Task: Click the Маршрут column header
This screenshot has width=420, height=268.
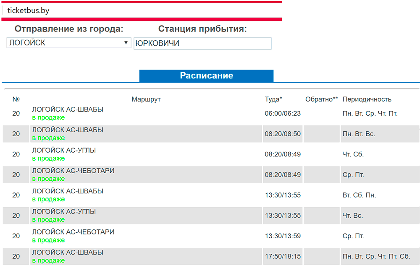Action: click(146, 99)
